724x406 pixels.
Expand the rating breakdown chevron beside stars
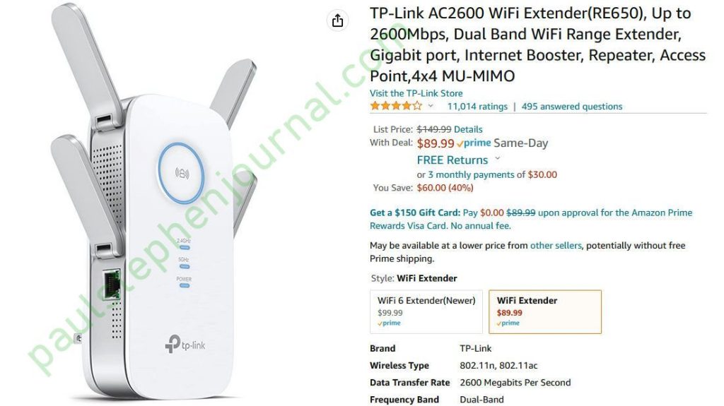[x=431, y=106]
